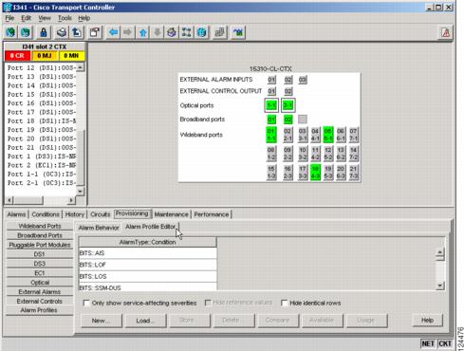Select Port 18 (DS1) in port list
Image resolution: width=464 pixels, height=351 pixels.
coord(41,121)
